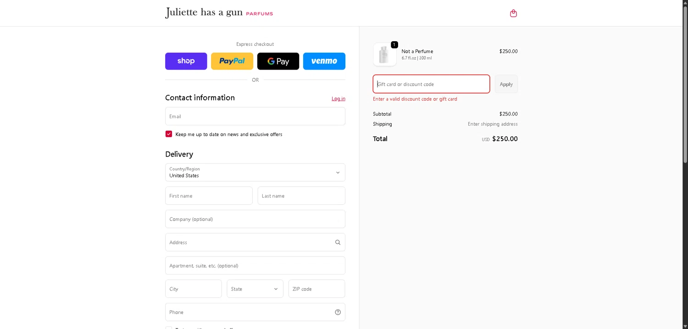
Task: Apply the discount code
Action: [x=506, y=84]
